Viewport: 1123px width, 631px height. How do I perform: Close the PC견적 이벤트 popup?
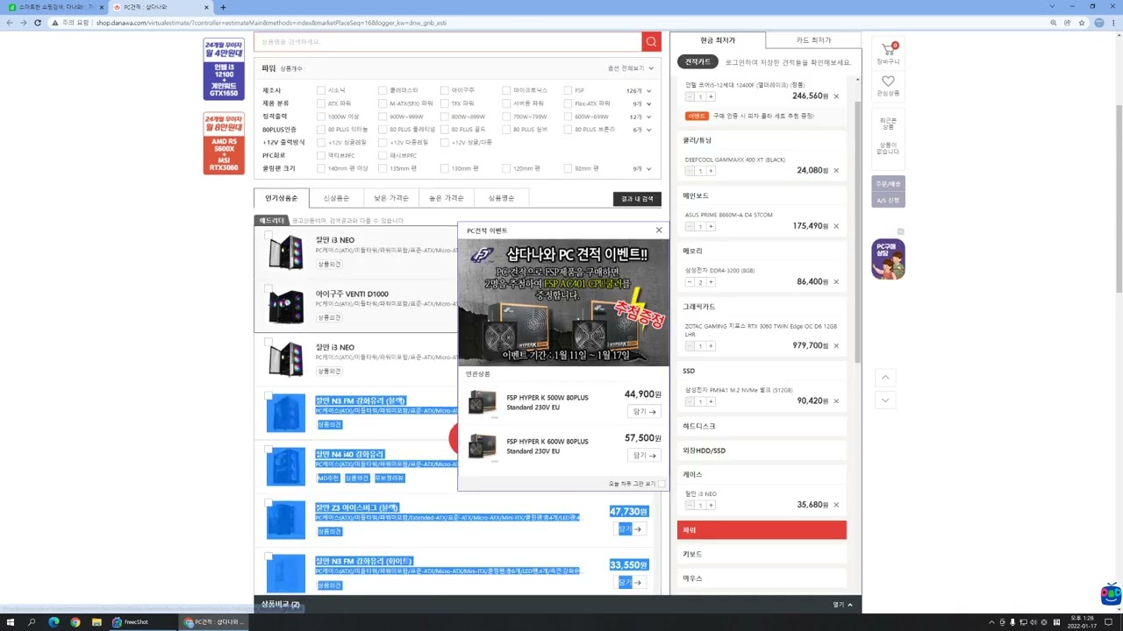[659, 230]
